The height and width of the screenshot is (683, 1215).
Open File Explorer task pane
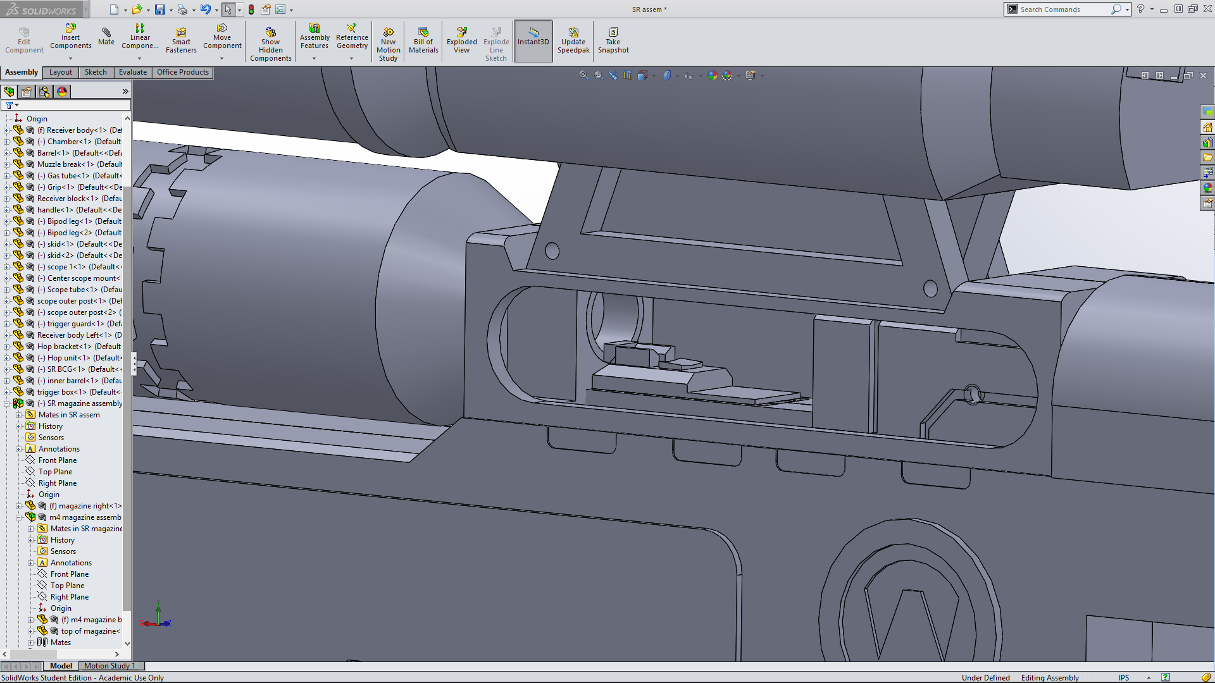click(1207, 157)
